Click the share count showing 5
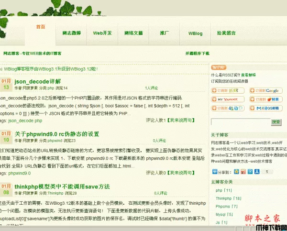The width and height of the screenshot is (287, 231). tap(267, 172)
